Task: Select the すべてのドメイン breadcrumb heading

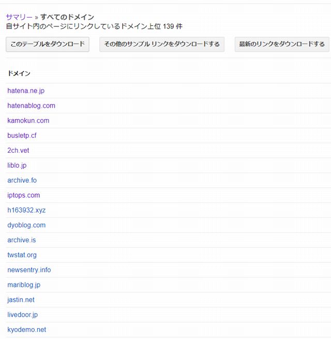Action: pyautogui.click(x=67, y=17)
